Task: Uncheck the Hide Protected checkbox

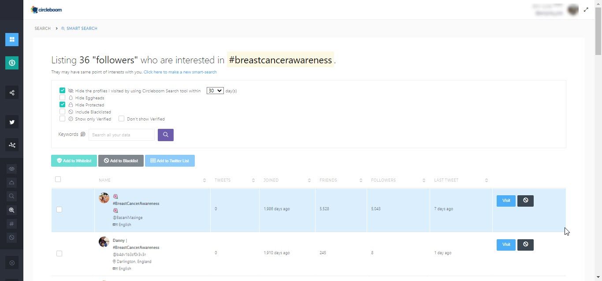Action: tap(62, 105)
